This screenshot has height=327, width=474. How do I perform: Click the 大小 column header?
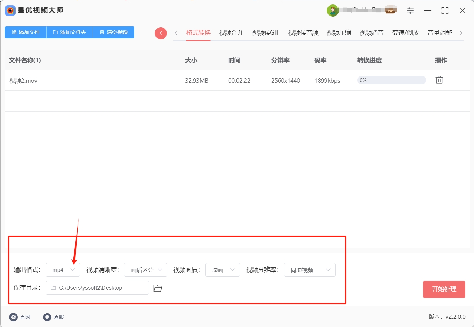click(x=191, y=60)
